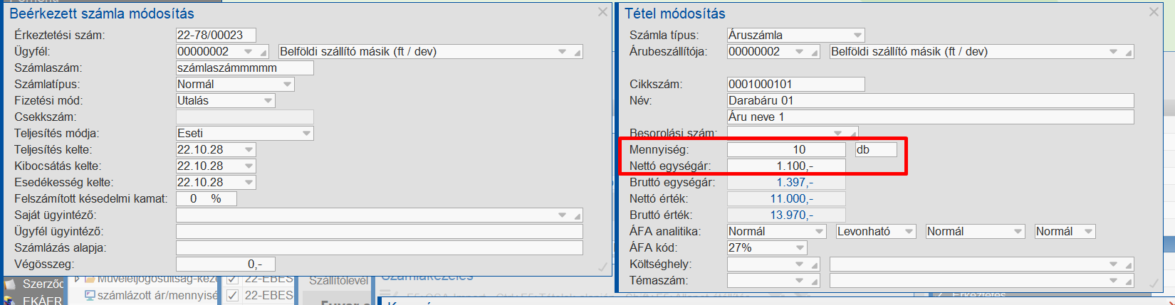Close the Tétel módosítás dialog
Image resolution: width=1175 pixels, height=305 pixels.
tap(1154, 12)
